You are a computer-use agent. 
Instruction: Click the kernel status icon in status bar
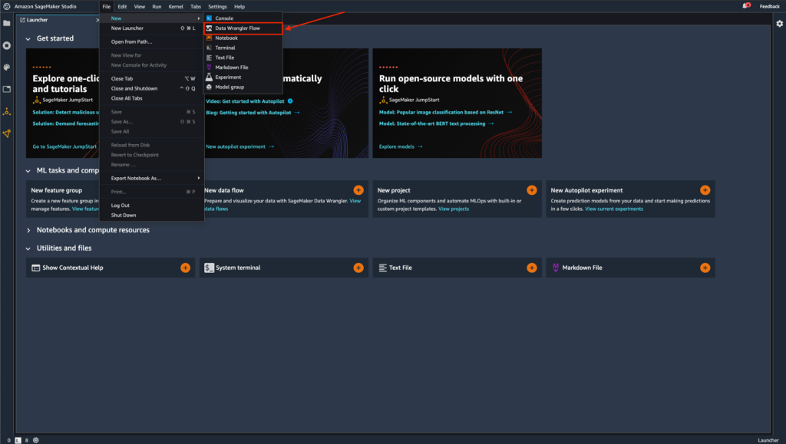pos(35,440)
